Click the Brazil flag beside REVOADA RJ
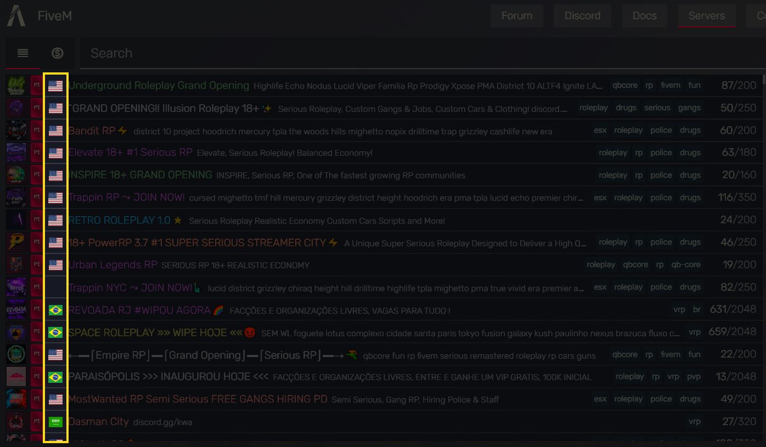Screen dimensions: 766x447 pos(55,310)
